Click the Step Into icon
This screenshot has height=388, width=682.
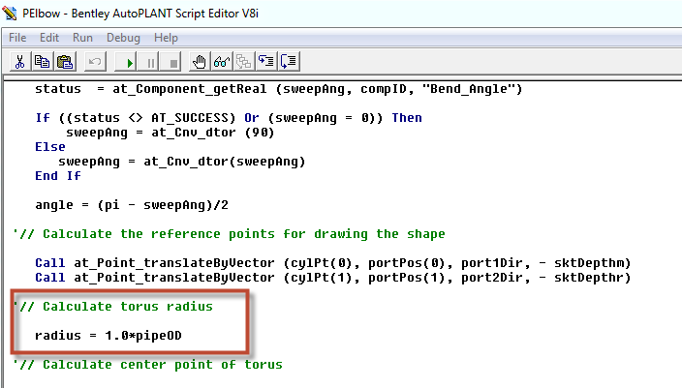pos(266,62)
